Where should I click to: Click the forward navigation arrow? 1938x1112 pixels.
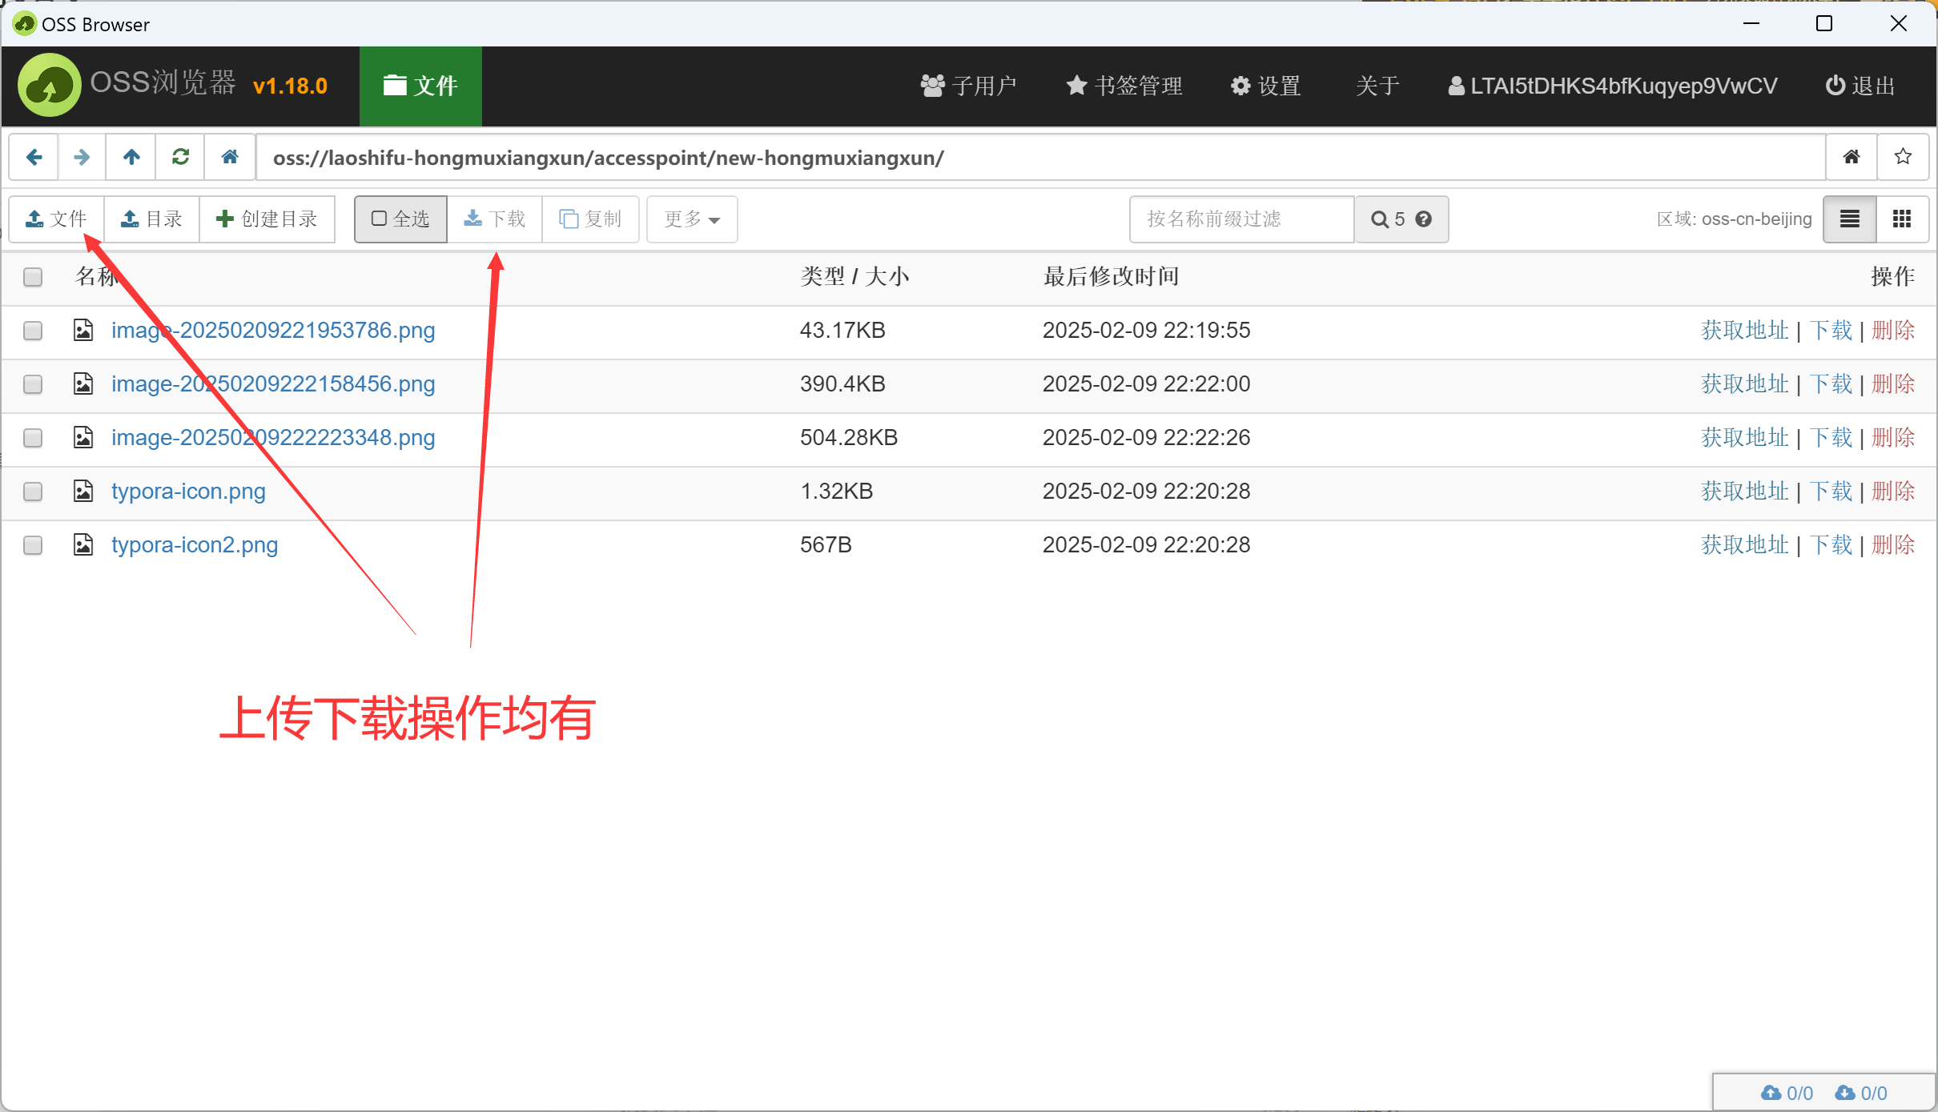pyautogui.click(x=82, y=157)
